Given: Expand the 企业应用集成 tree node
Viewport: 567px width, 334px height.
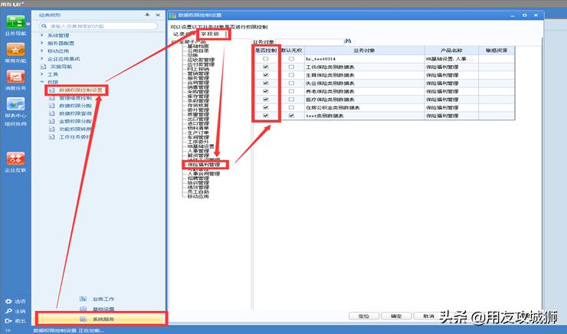Looking at the screenshot, I should click(x=42, y=58).
